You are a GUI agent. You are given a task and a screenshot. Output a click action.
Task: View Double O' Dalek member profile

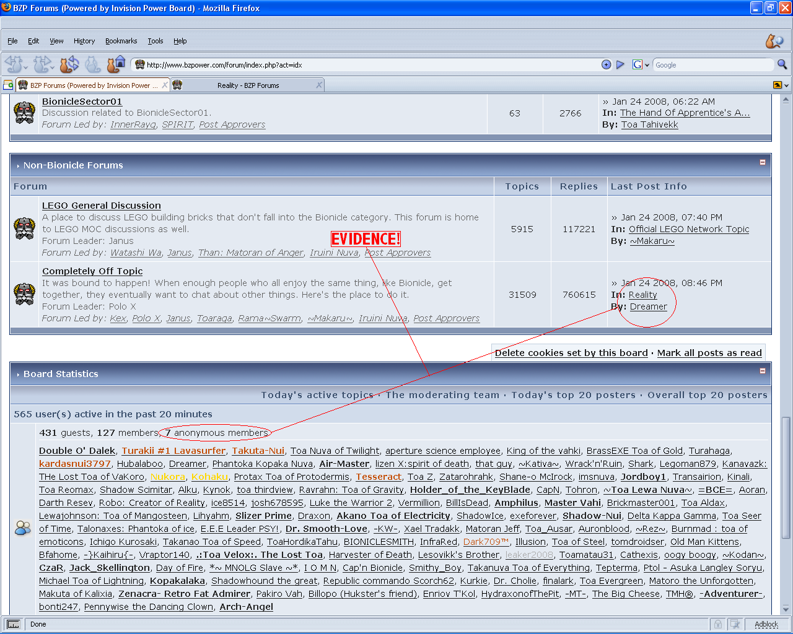pyautogui.click(x=77, y=451)
